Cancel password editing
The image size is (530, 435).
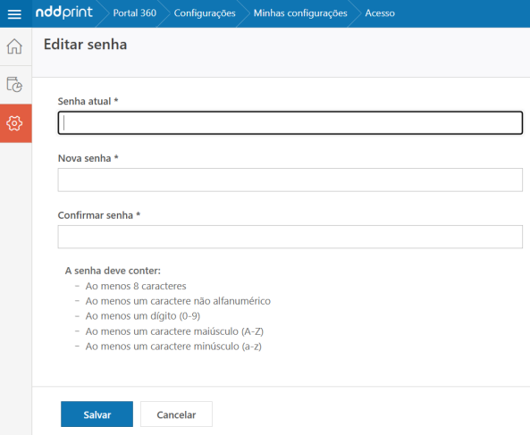point(176,414)
